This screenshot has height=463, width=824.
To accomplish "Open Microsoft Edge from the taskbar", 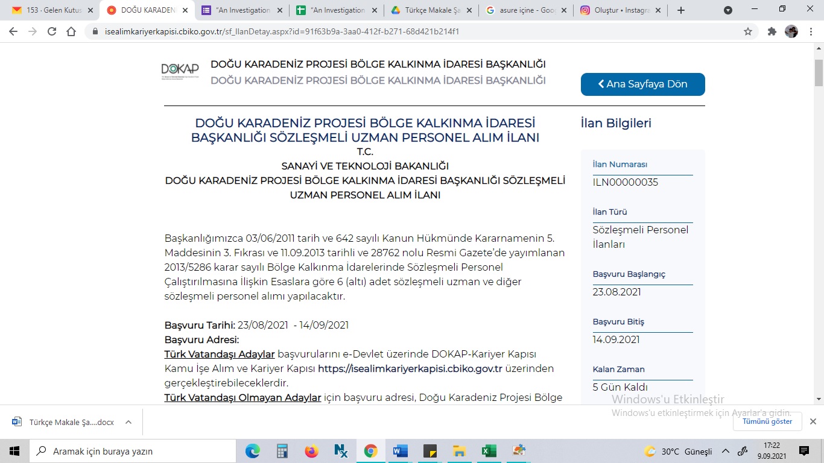I will 253,451.
